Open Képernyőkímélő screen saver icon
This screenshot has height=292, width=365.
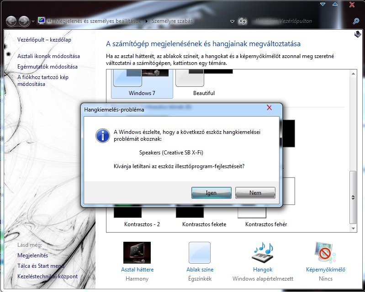pos(325,253)
